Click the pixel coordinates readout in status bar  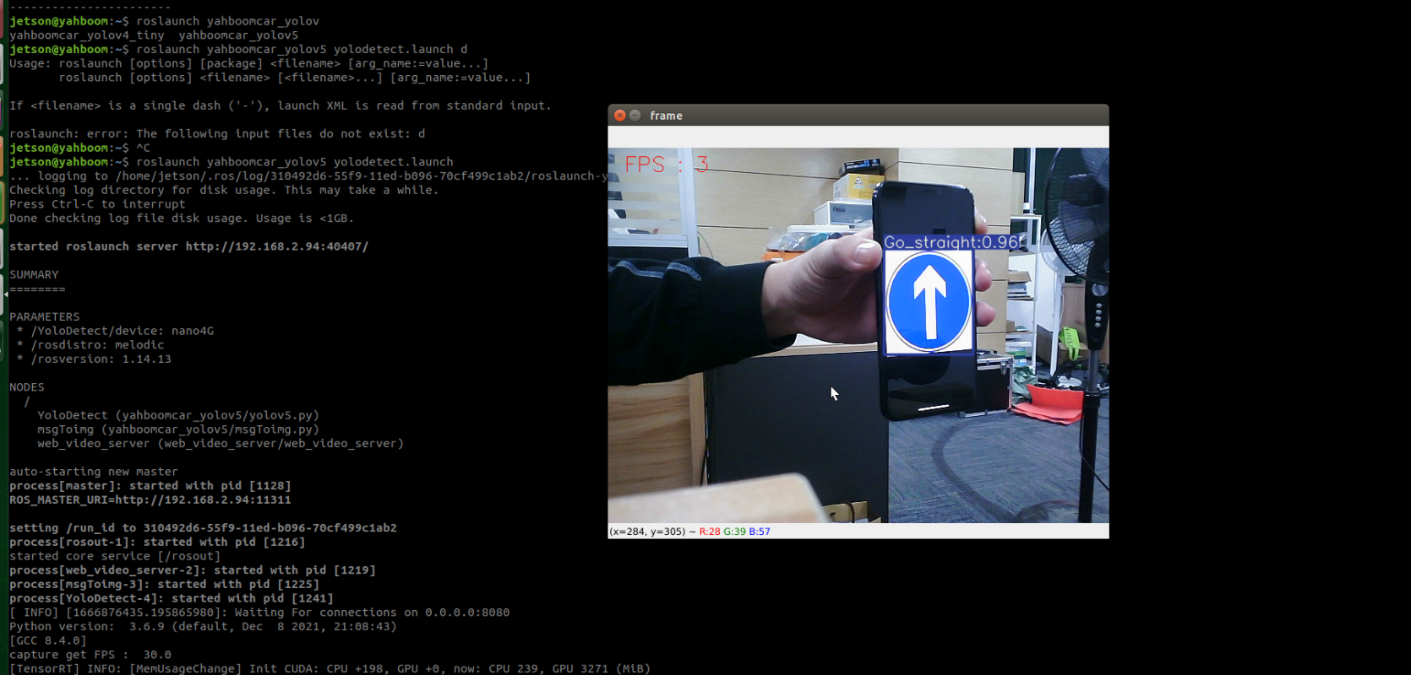pos(647,532)
